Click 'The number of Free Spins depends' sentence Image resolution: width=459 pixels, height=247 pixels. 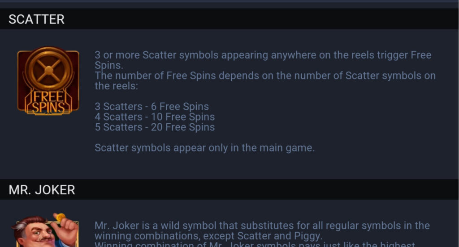coord(265,81)
